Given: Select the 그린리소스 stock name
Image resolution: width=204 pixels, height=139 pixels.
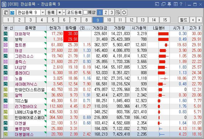Looking at the screenshot, I should point(24,56).
